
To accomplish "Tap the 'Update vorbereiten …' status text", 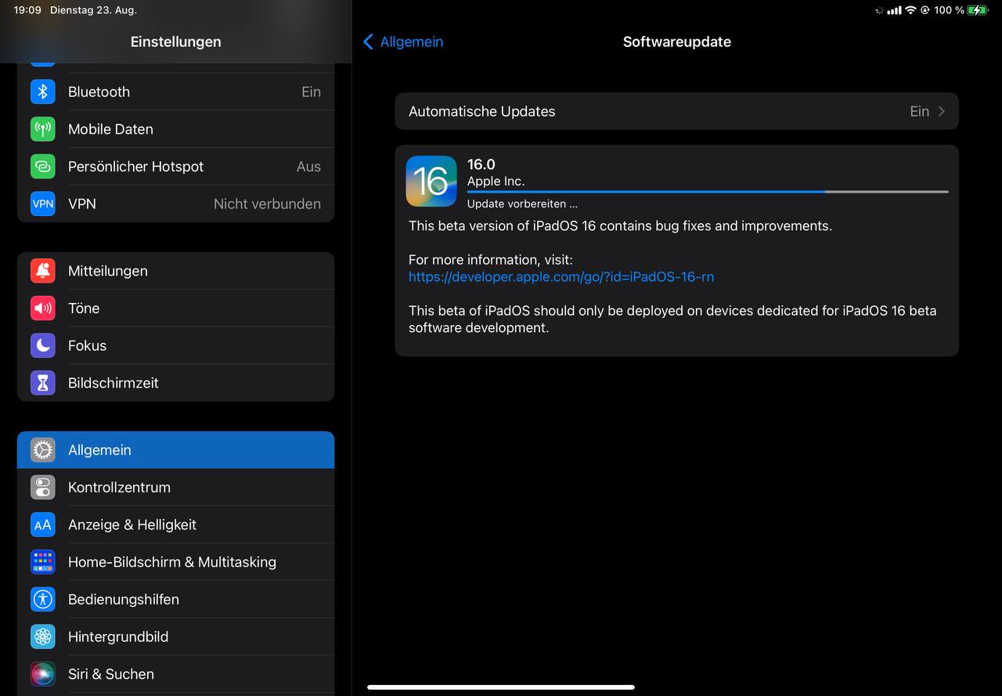I will click(x=522, y=204).
